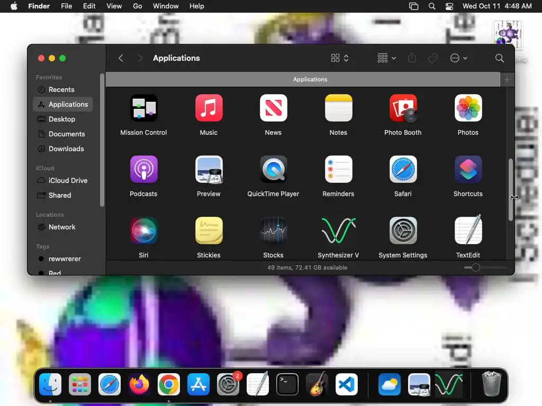The image size is (542, 406).
Task: Select the Notes app icon
Action: (338, 108)
